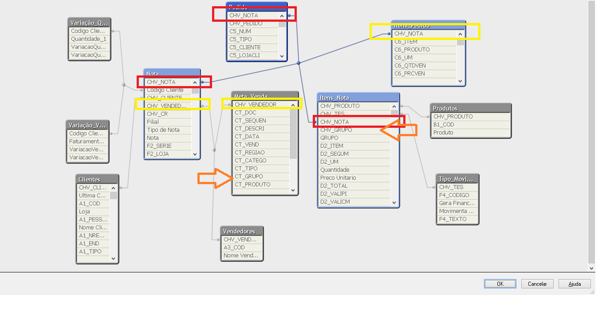
Task: Select C6_PRODUTO field in Itens_Pedido
Action: [x=425, y=50]
